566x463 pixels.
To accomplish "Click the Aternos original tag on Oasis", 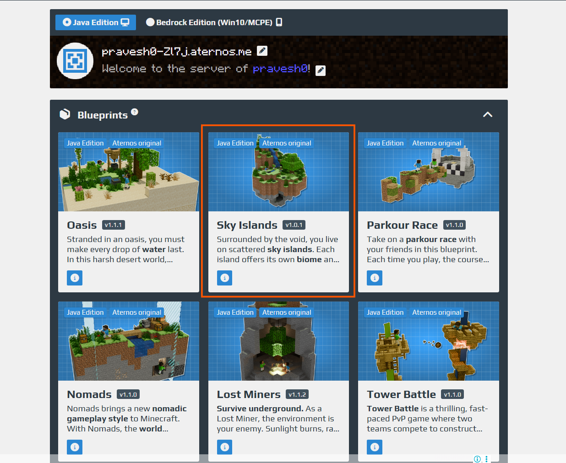I will point(137,143).
